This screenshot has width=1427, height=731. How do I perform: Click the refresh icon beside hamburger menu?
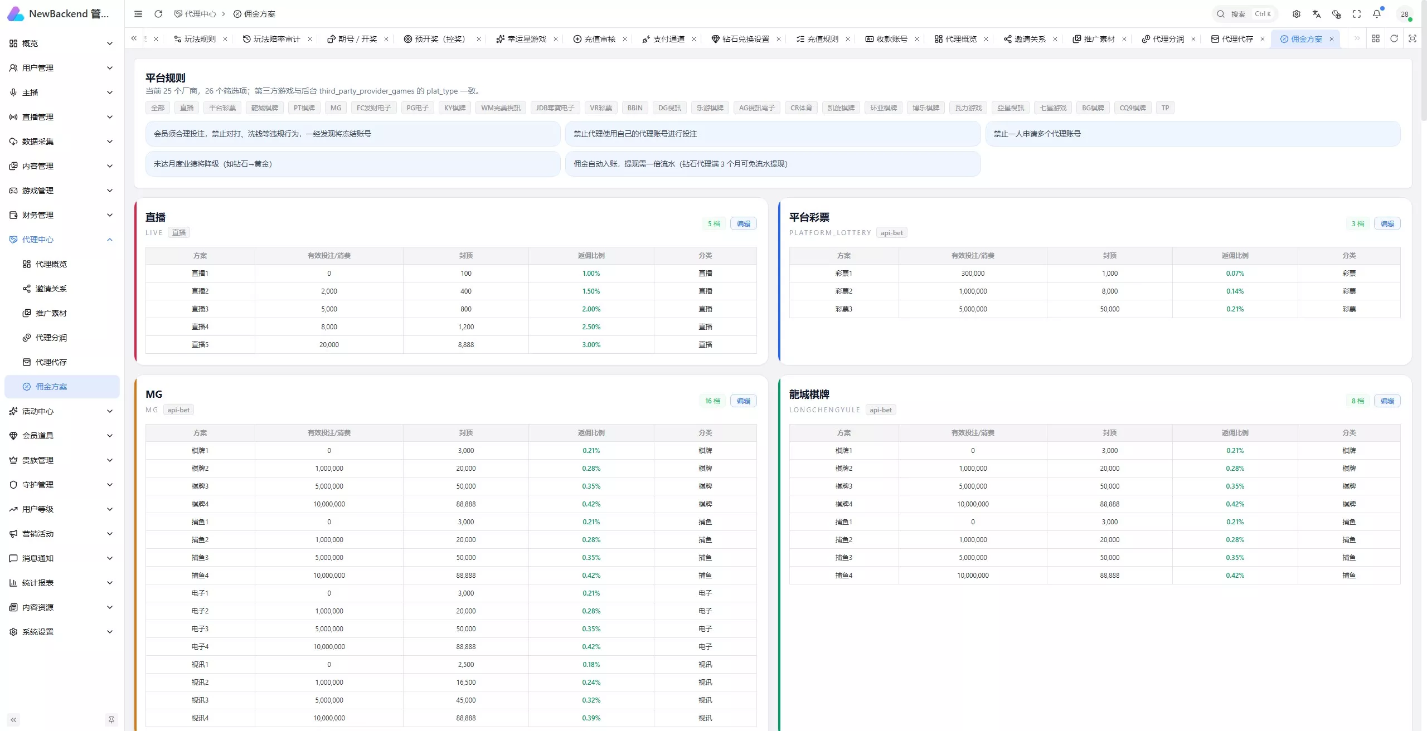tap(158, 14)
